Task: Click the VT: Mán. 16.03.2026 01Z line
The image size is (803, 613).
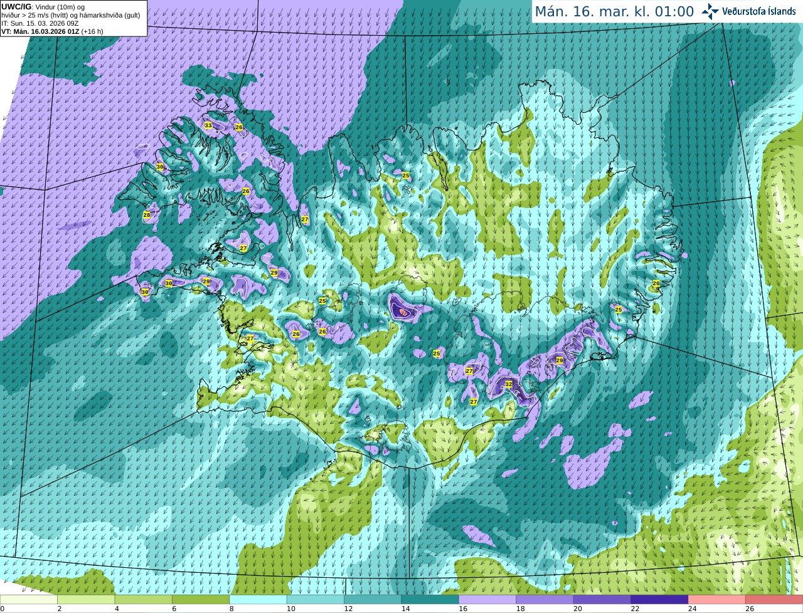Action: pyautogui.click(x=52, y=31)
